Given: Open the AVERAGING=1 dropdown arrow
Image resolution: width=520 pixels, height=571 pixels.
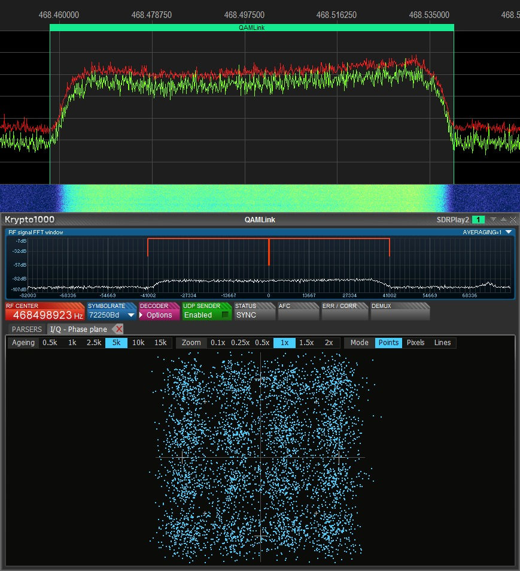Looking at the screenshot, I should pyautogui.click(x=509, y=232).
